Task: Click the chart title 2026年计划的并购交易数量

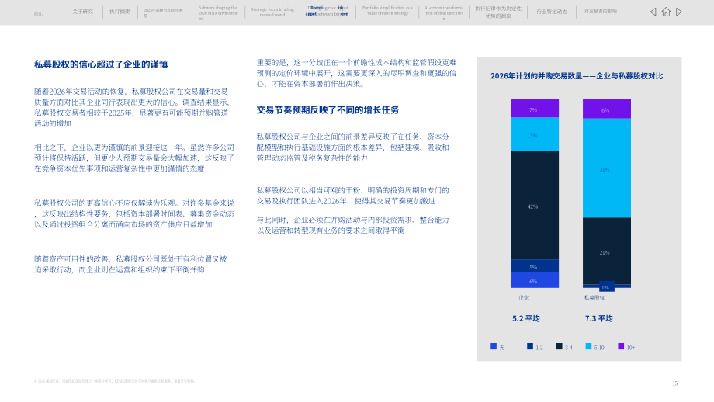Action: tap(577, 76)
